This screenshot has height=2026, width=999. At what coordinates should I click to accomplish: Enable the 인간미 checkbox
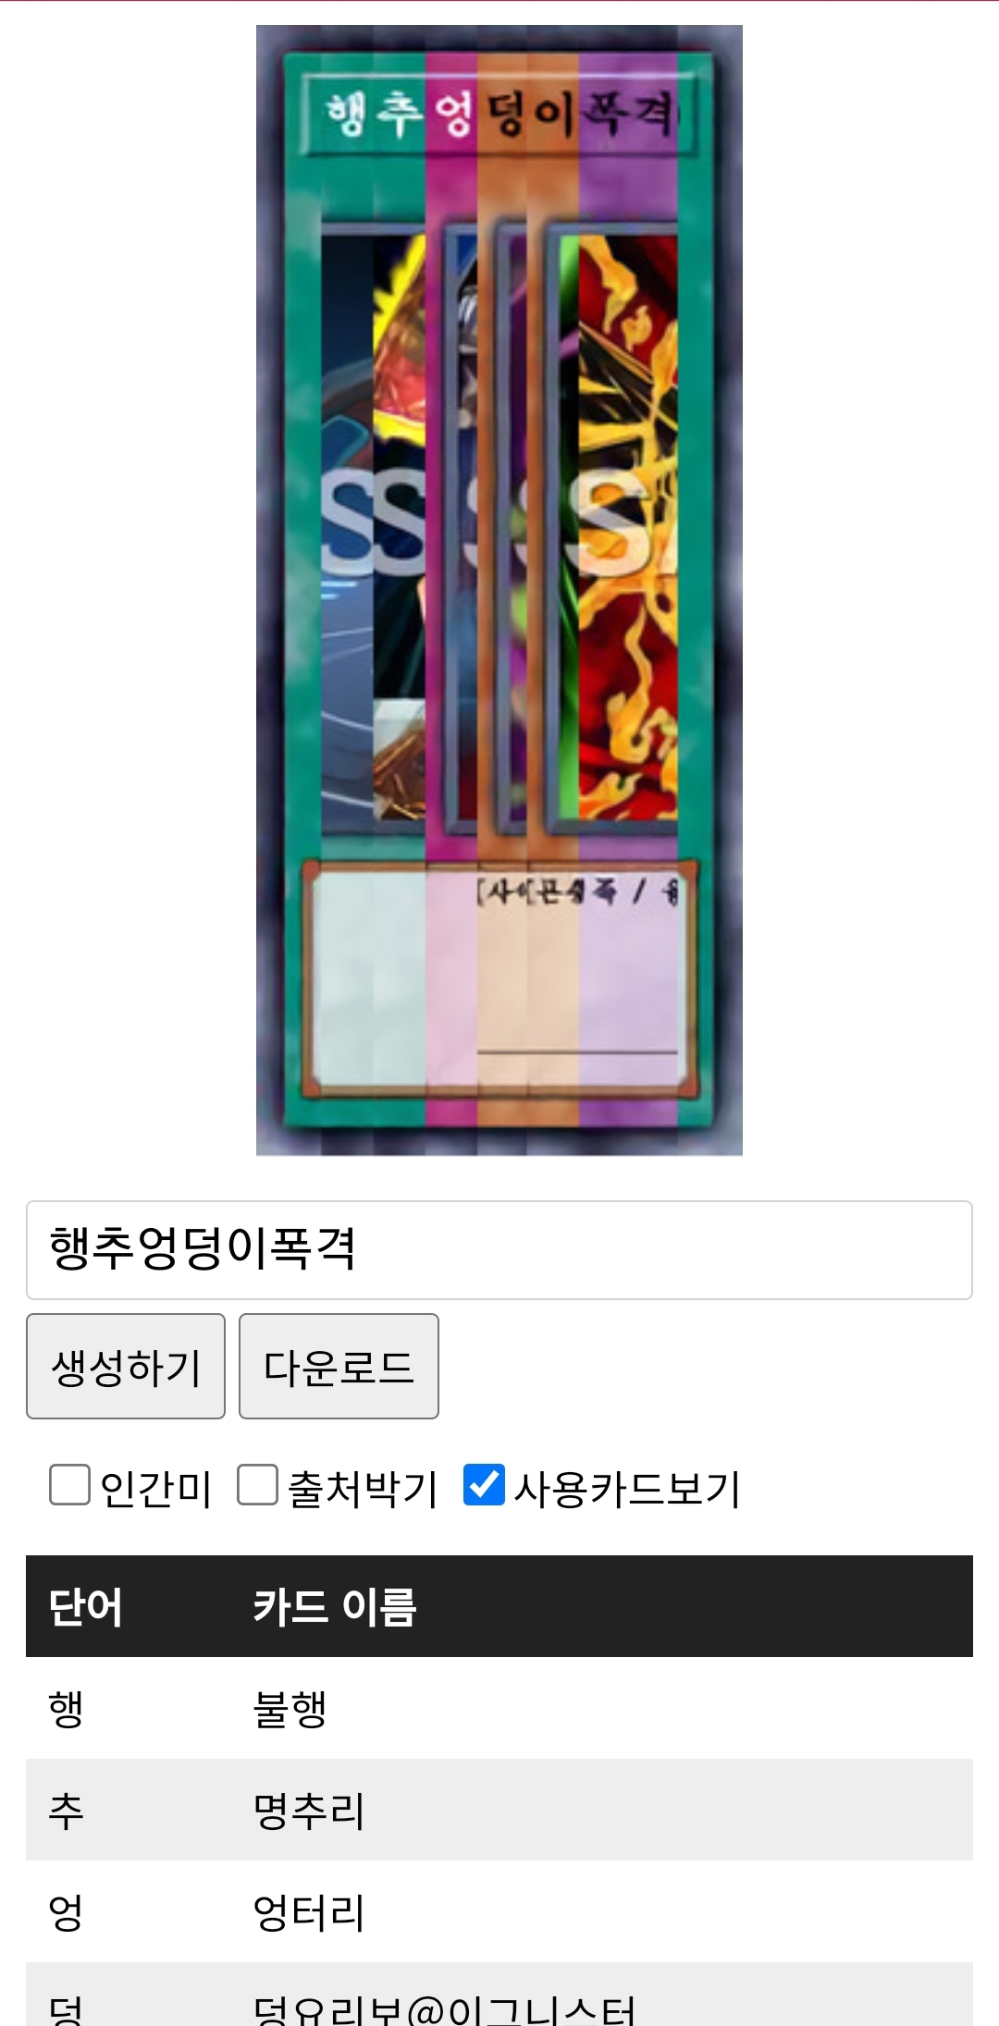(69, 1485)
